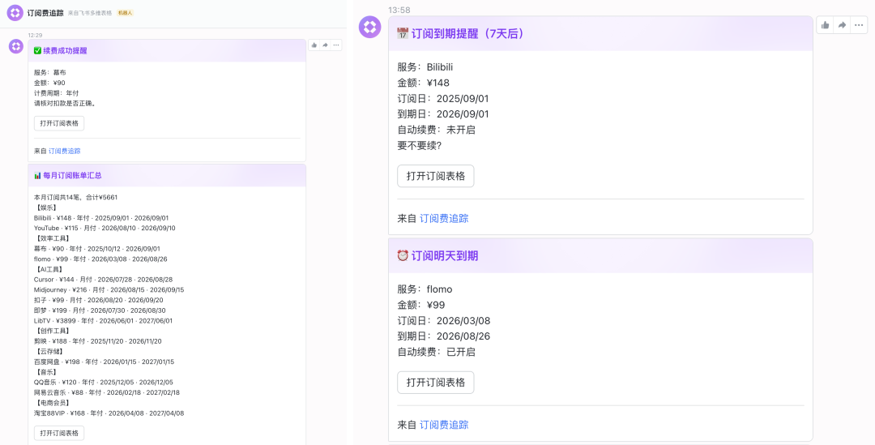This screenshot has width=875, height=445.
Task: Click 打开订阅表格 in the flomo 明天到期 card
Action: coord(436,383)
